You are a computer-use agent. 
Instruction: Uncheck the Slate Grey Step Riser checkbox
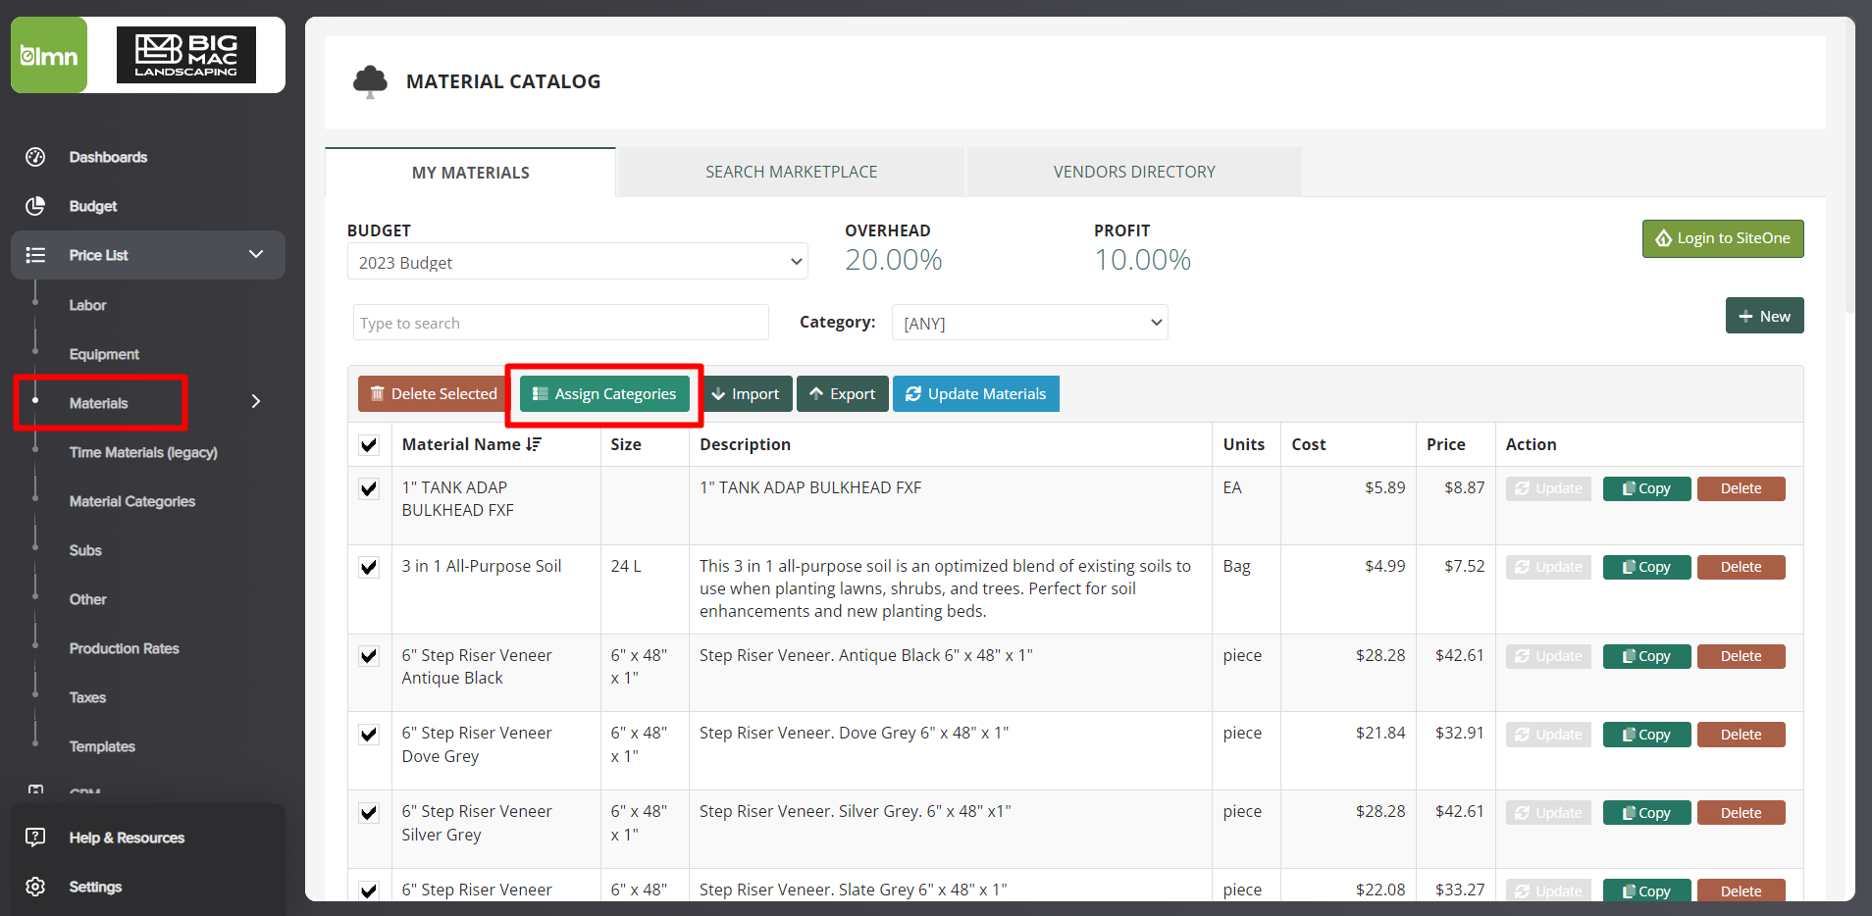click(369, 891)
